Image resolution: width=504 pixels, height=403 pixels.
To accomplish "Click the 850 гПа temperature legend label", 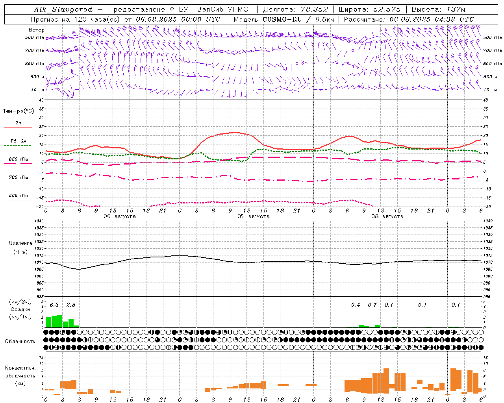I will tap(19, 159).
